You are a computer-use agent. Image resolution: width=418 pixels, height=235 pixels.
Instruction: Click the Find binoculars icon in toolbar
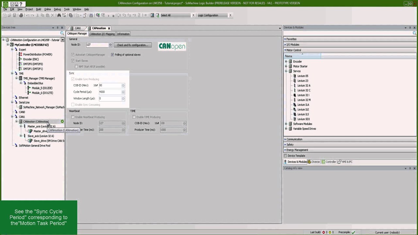point(59,15)
